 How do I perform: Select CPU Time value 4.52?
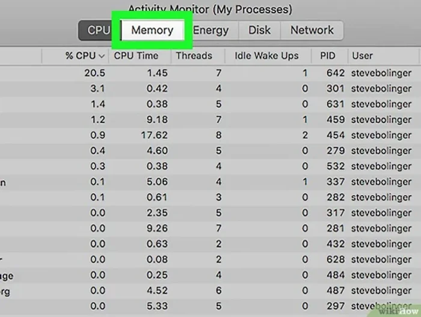pos(157,291)
